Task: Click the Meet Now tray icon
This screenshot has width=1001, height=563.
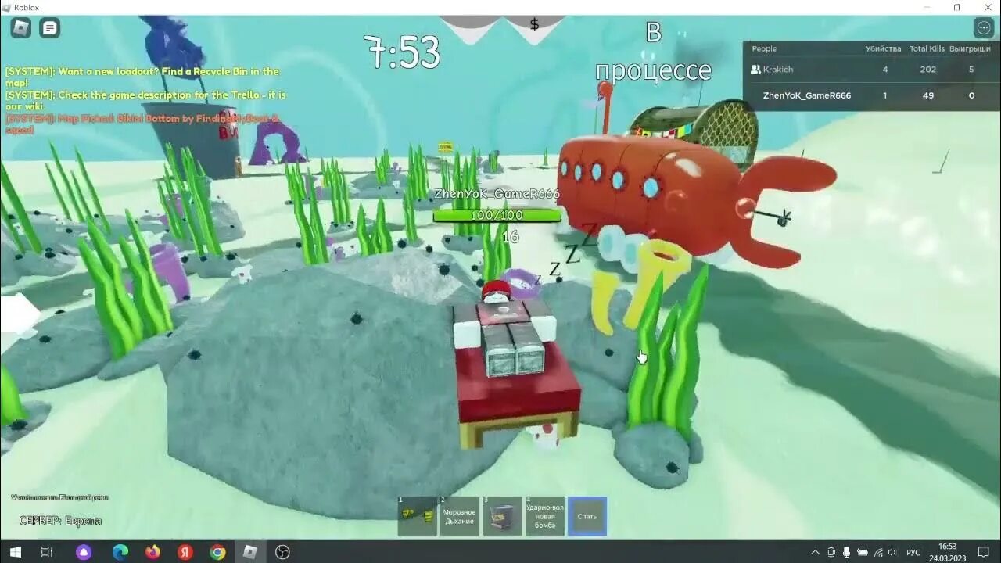Action: point(831,552)
